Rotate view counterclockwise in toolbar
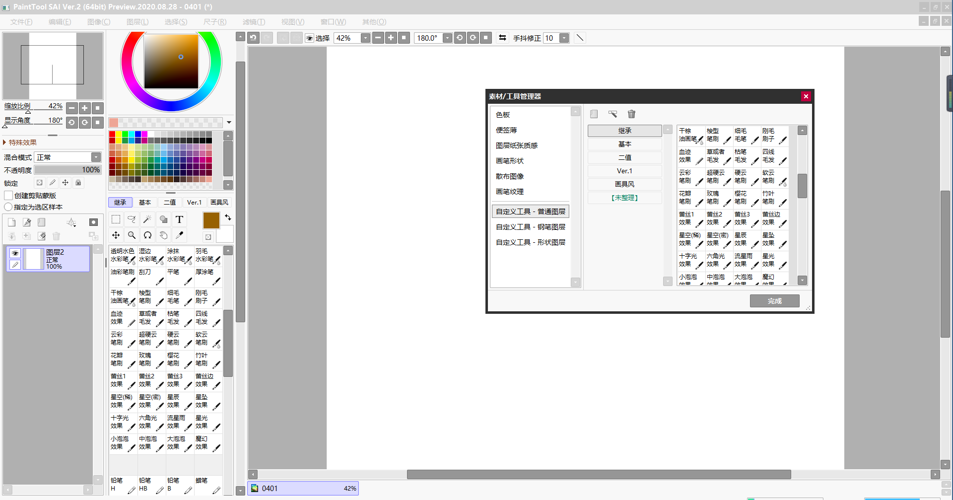 pyautogui.click(x=460, y=38)
